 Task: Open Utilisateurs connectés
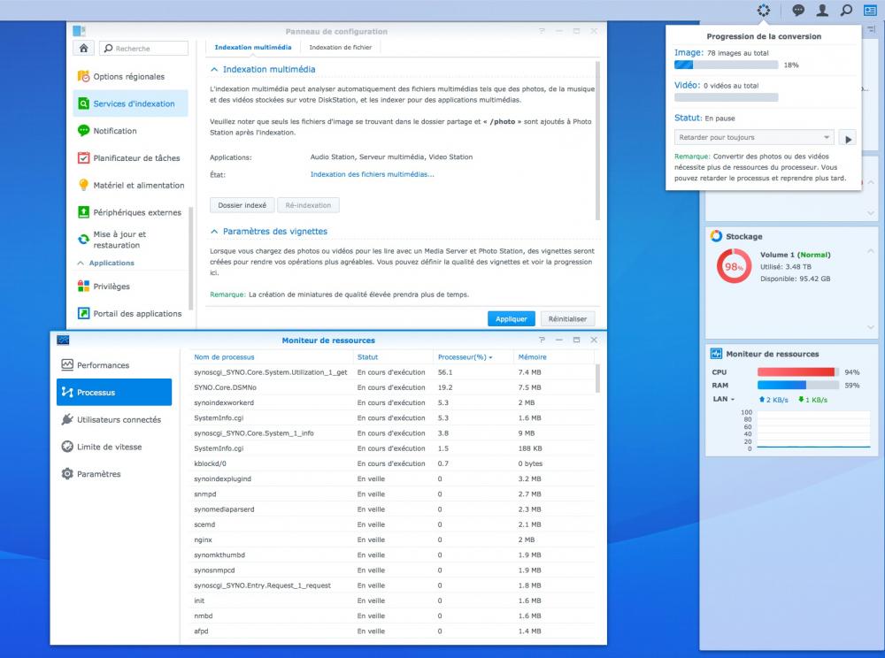tap(114, 419)
